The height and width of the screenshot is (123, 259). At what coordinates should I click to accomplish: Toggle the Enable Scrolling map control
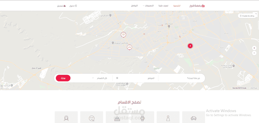point(247,16)
